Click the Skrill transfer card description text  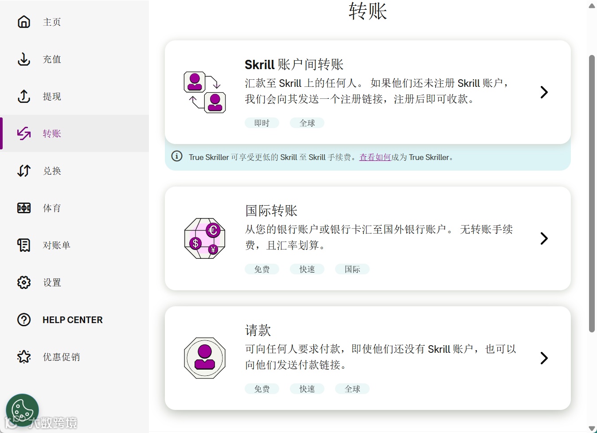click(x=377, y=91)
